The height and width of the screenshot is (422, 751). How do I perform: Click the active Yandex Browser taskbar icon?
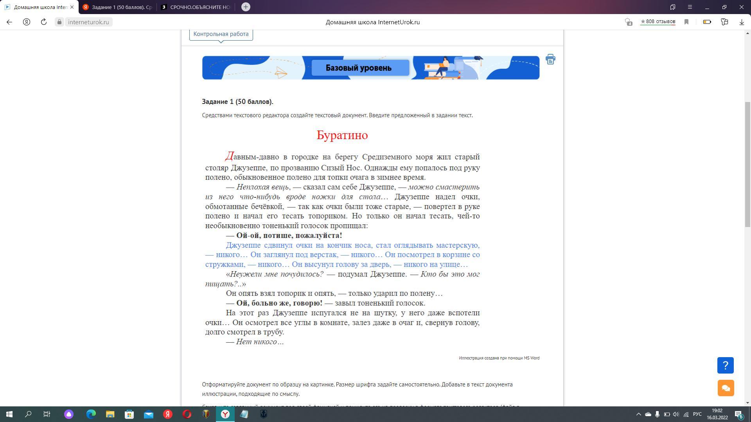225,414
